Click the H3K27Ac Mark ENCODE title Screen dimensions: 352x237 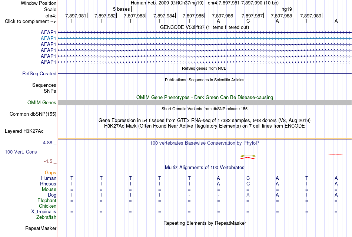(x=204, y=126)
